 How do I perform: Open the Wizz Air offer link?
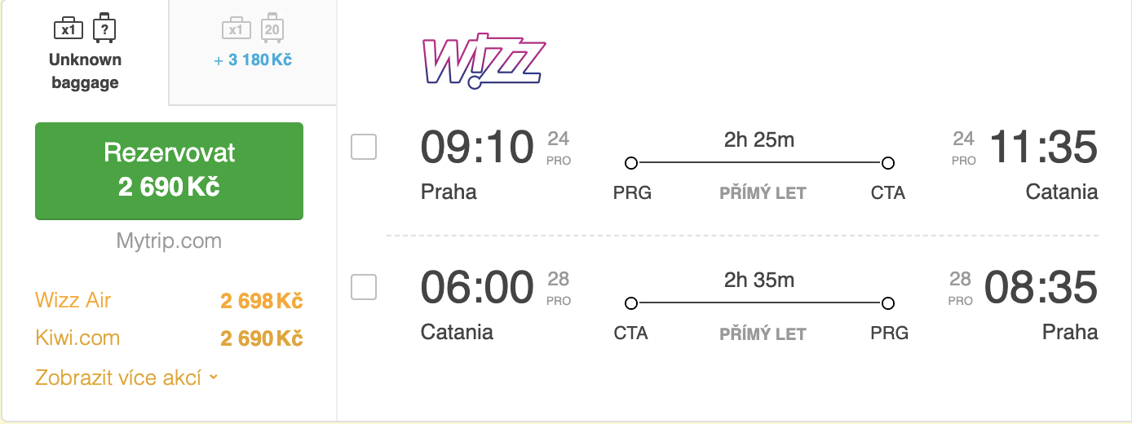click(73, 300)
